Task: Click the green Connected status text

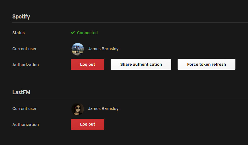Action: pos(87,33)
